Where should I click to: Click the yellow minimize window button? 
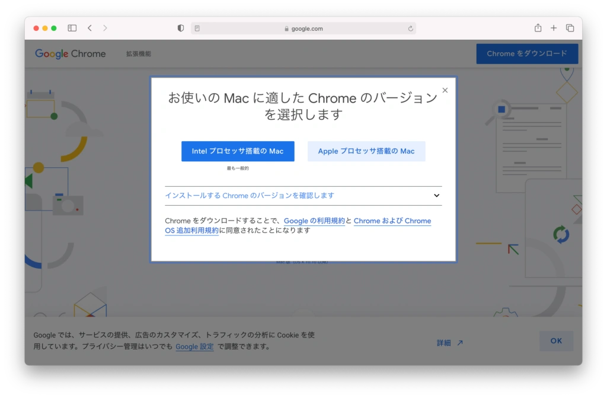[45, 28]
